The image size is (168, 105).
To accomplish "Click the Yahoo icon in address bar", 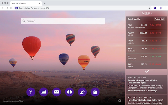I will (x=17, y=8).
